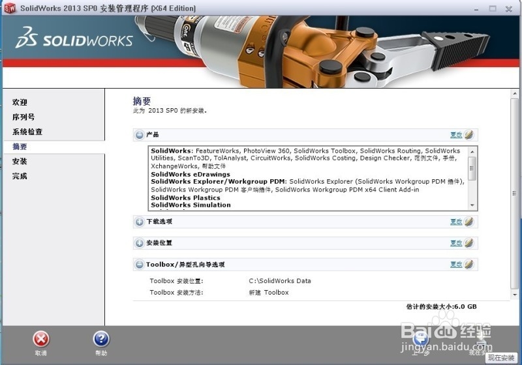Select the 摘要 step in sidebar
The width and height of the screenshot is (522, 365).
[20, 147]
